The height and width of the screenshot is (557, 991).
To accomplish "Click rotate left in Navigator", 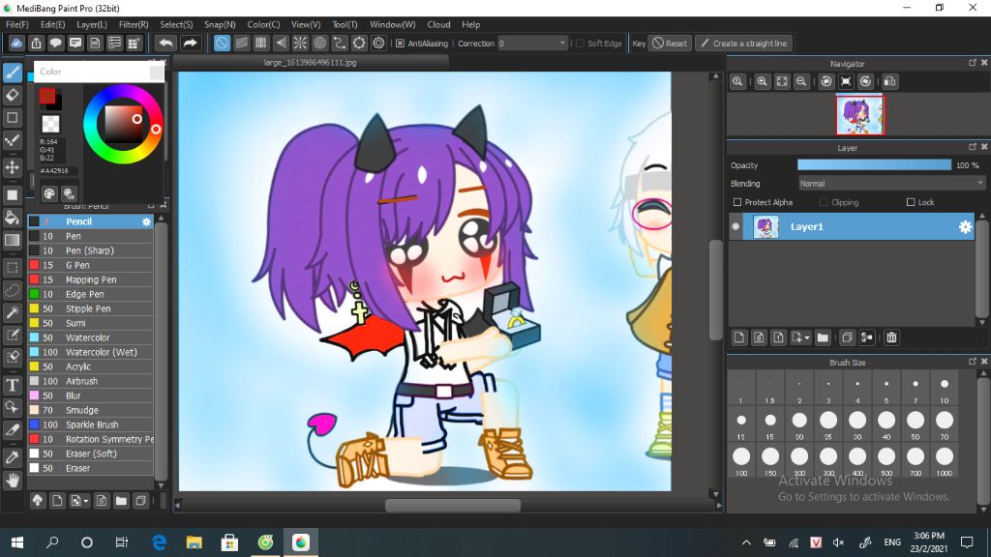I will click(826, 81).
